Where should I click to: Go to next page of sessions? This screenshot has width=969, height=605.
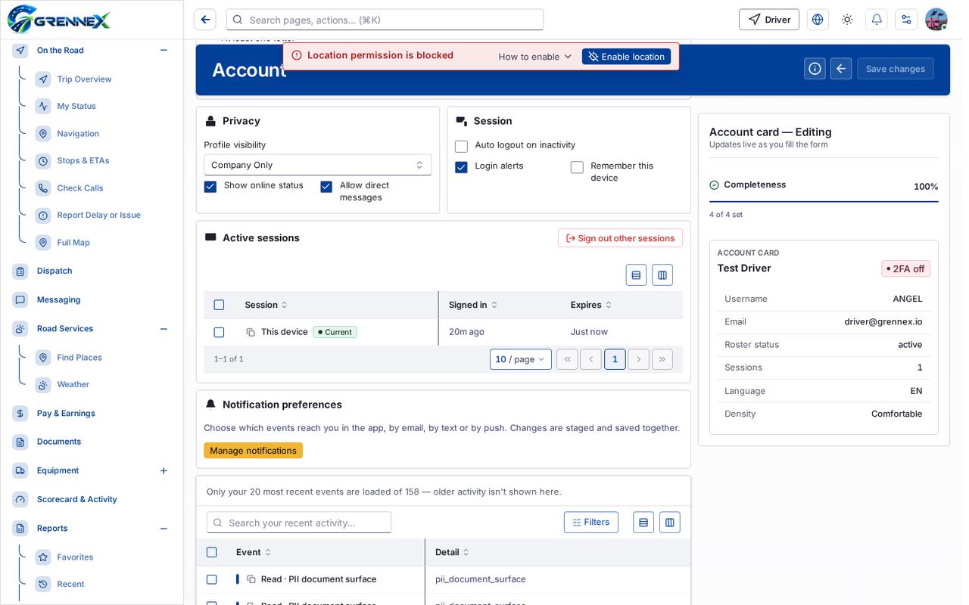[638, 359]
